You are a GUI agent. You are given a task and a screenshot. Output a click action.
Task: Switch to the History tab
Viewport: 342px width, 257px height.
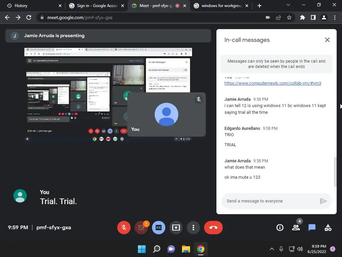click(30, 6)
